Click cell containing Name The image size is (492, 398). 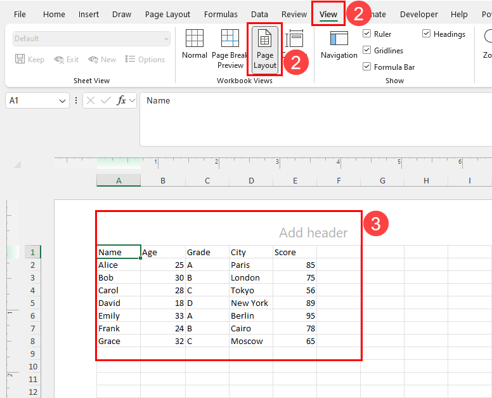119,252
